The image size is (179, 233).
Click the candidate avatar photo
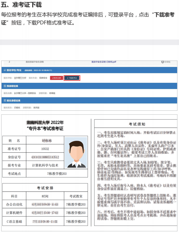tap(76, 153)
